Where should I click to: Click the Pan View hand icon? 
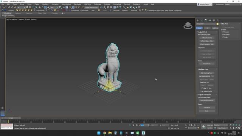(x=233, y=128)
